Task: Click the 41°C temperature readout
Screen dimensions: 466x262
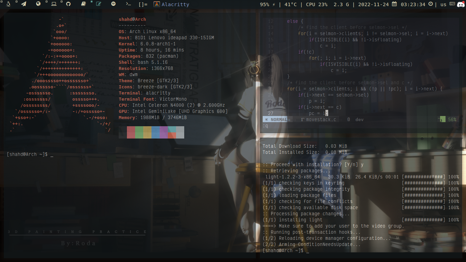Action: click(x=291, y=4)
